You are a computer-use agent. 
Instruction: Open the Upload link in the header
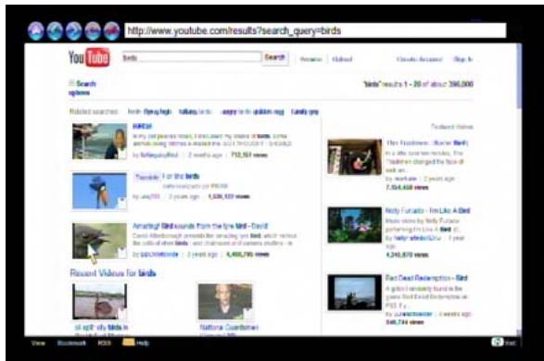click(x=342, y=59)
